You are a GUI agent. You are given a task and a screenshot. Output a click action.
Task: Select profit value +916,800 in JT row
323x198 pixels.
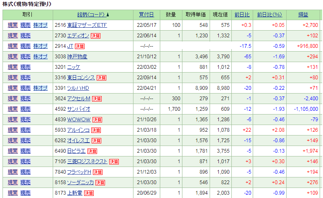pos(308,46)
